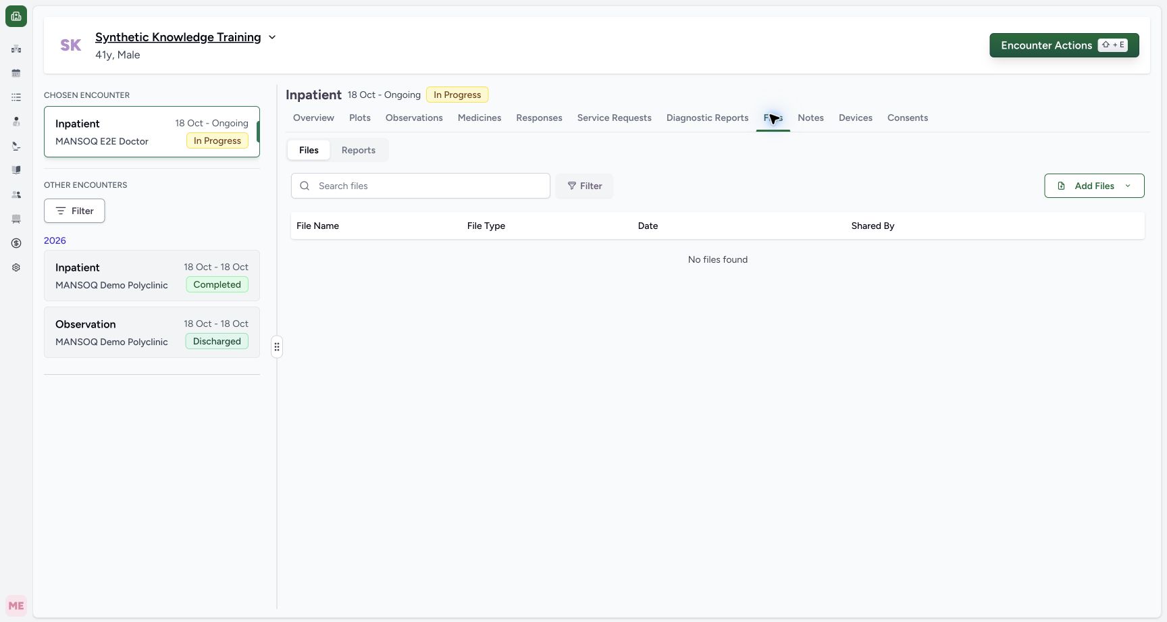This screenshot has width=1167, height=622.
Task: Click the Shared By column header
Action: pyautogui.click(x=873, y=226)
